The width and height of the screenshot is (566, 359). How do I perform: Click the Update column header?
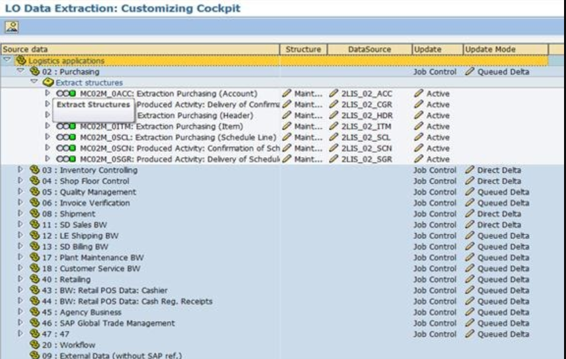437,49
